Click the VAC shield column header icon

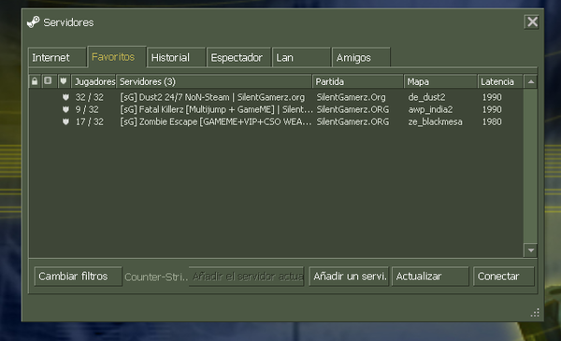click(x=64, y=81)
